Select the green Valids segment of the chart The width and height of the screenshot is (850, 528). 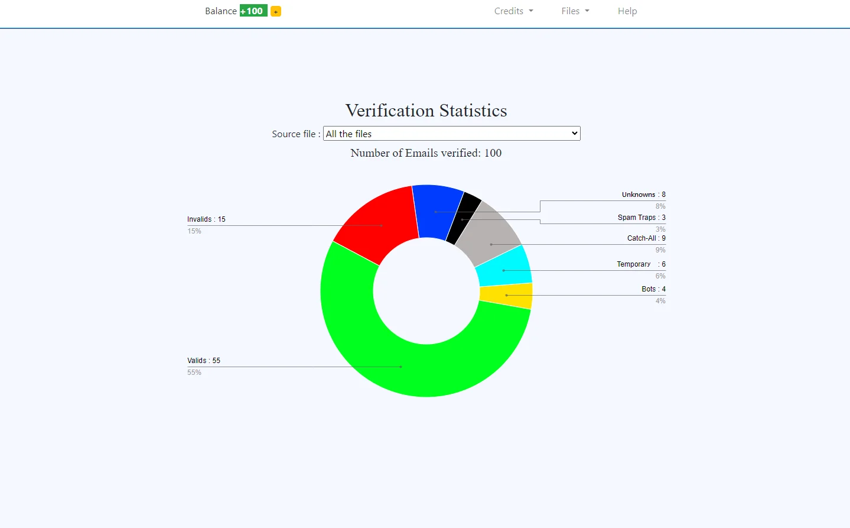(x=402, y=367)
